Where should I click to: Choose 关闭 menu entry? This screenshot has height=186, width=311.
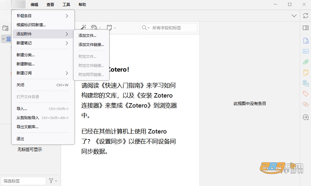43,85
